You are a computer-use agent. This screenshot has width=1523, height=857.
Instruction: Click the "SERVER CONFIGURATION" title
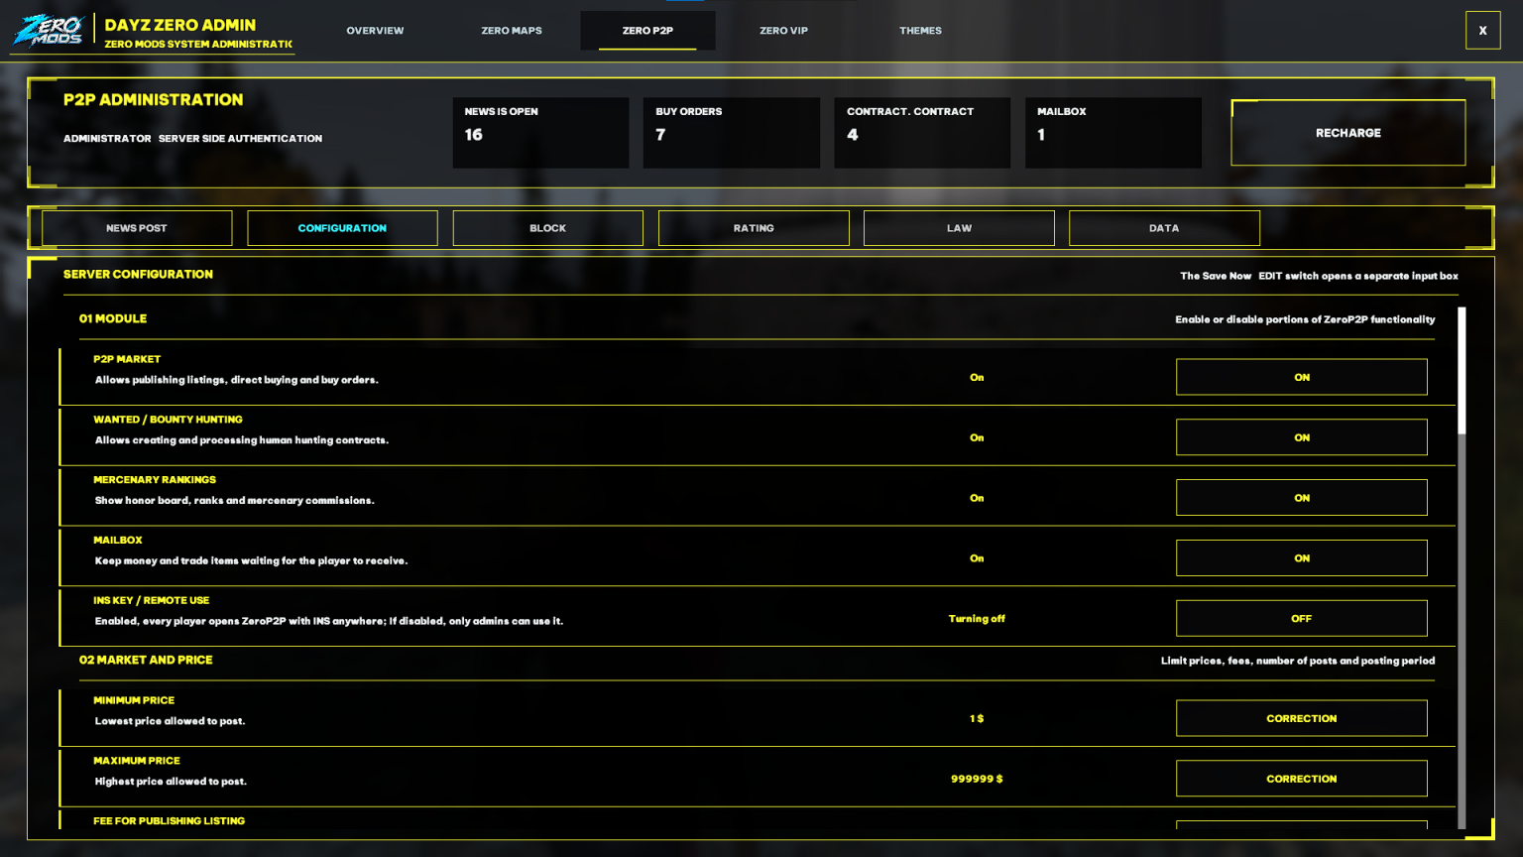pos(138,274)
